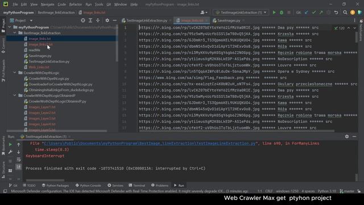Hide the Run panel with minus icon
This screenshot has width=364, height=205.
(354, 137)
